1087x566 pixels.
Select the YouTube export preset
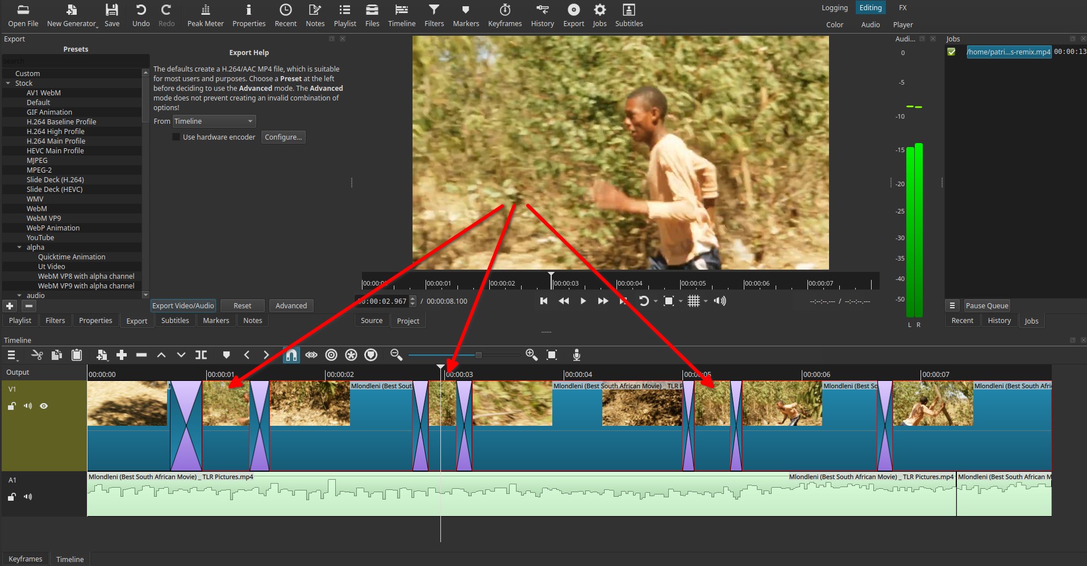point(40,238)
